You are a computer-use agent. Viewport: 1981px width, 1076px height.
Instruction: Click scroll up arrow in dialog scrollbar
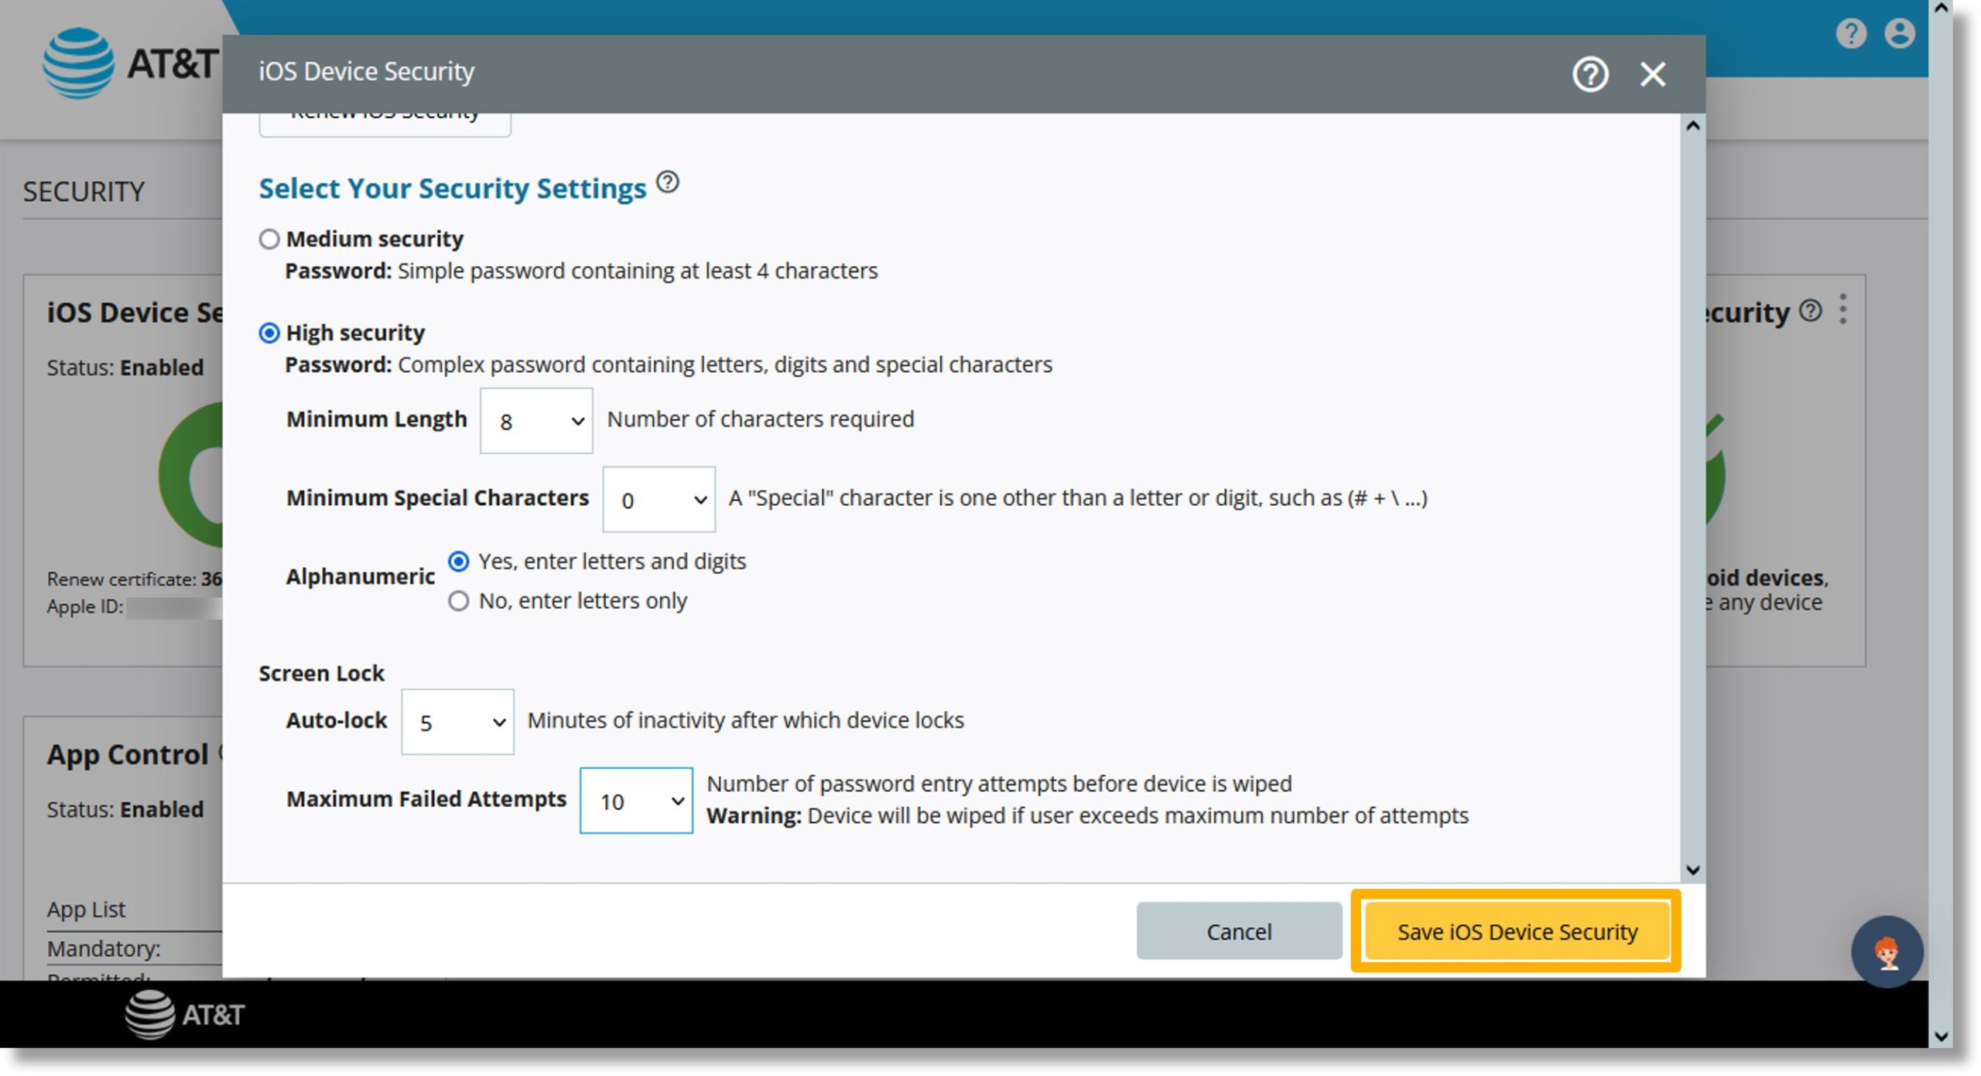(x=1693, y=126)
